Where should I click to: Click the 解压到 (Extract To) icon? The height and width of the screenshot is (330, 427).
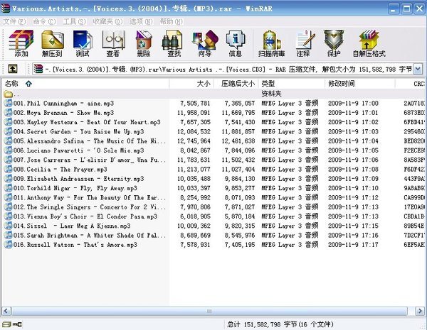coord(52,43)
